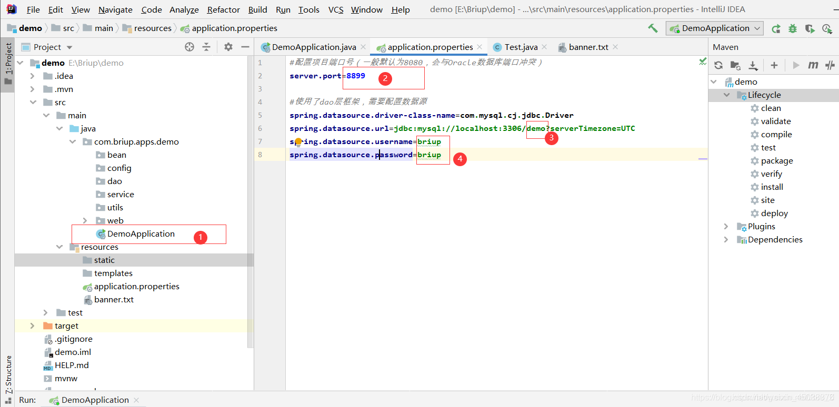Image resolution: width=839 pixels, height=407 pixels.
Task: Collapse the Maven Lifecycle node
Action: pyautogui.click(x=726, y=95)
